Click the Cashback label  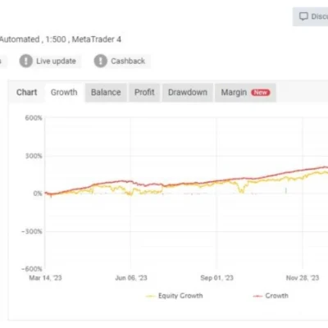click(x=128, y=61)
